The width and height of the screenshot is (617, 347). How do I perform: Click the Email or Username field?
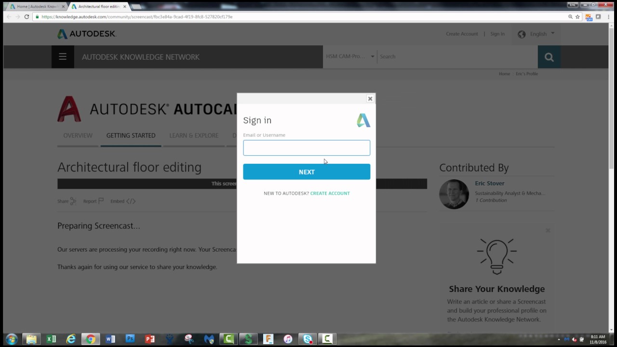[307, 148]
